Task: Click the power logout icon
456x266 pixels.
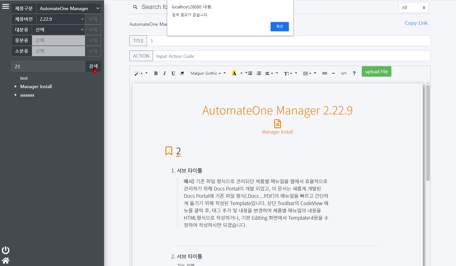Action: click(x=6, y=250)
